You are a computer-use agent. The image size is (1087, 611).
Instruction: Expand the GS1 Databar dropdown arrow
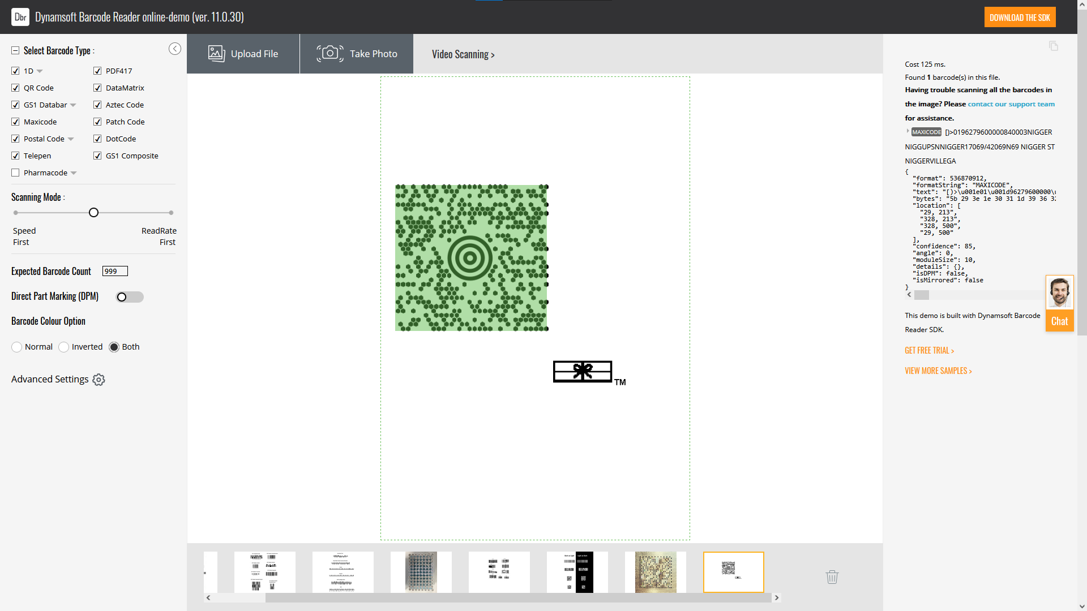click(x=73, y=105)
